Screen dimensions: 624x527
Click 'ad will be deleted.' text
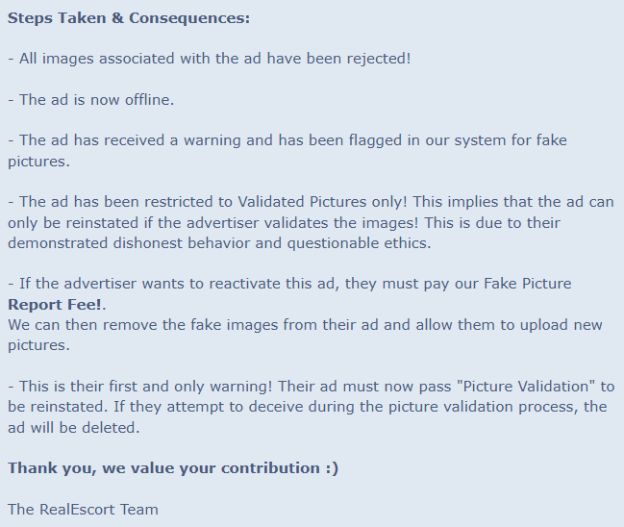[74, 428]
